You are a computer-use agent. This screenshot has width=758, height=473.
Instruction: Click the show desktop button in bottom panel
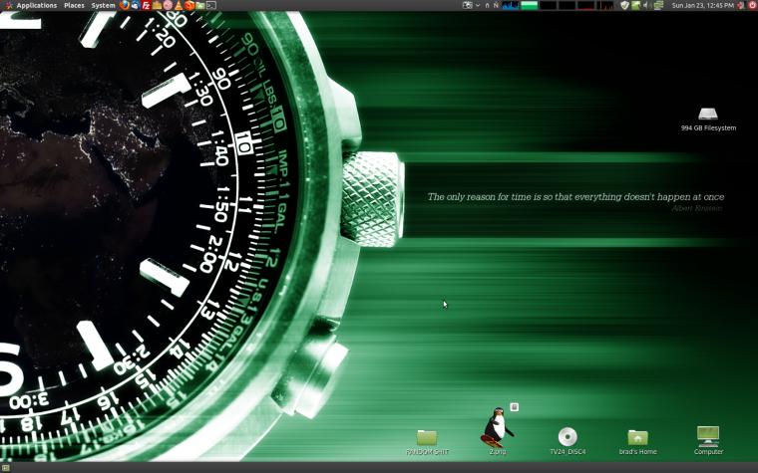(5, 468)
